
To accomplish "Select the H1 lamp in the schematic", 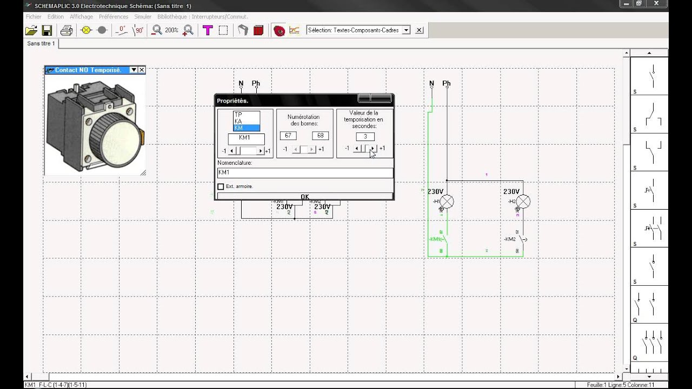I will pos(446,202).
